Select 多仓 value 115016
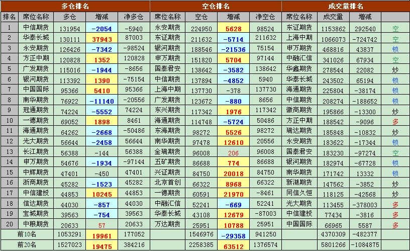 pyautogui.click(x=69, y=70)
